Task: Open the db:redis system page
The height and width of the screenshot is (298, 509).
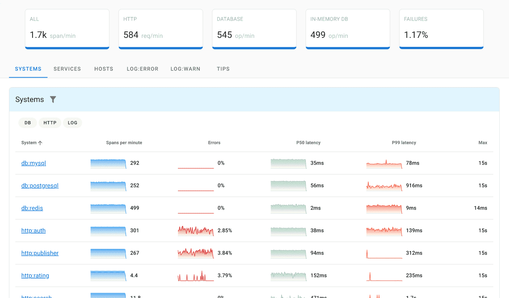Action: point(32,208)
